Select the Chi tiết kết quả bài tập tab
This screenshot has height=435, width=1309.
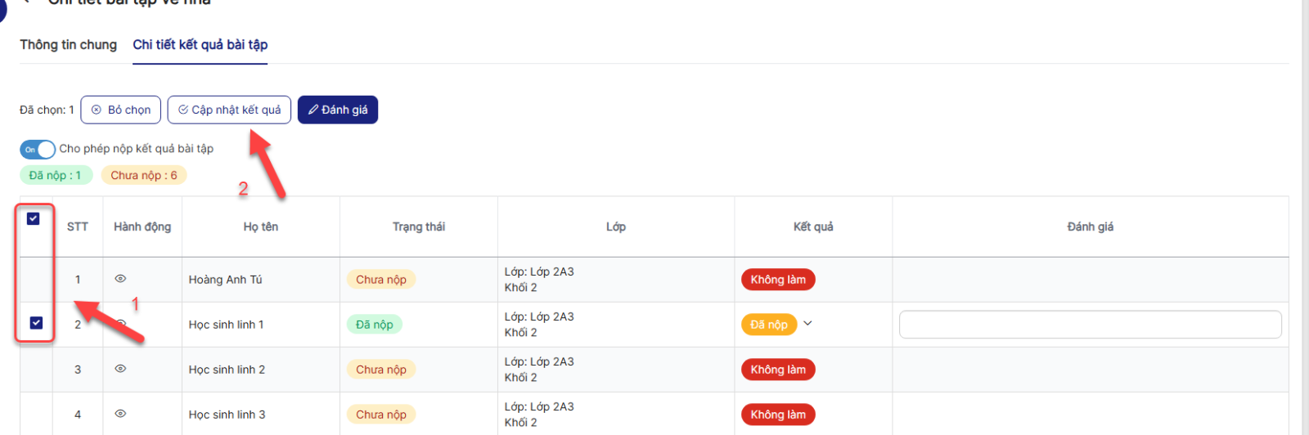point(200,45)
